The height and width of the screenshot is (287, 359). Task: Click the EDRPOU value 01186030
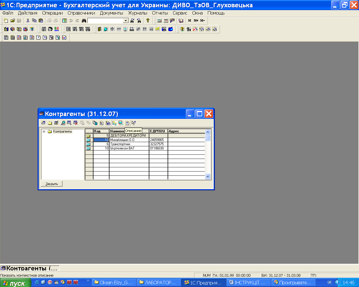click(157, 148)
